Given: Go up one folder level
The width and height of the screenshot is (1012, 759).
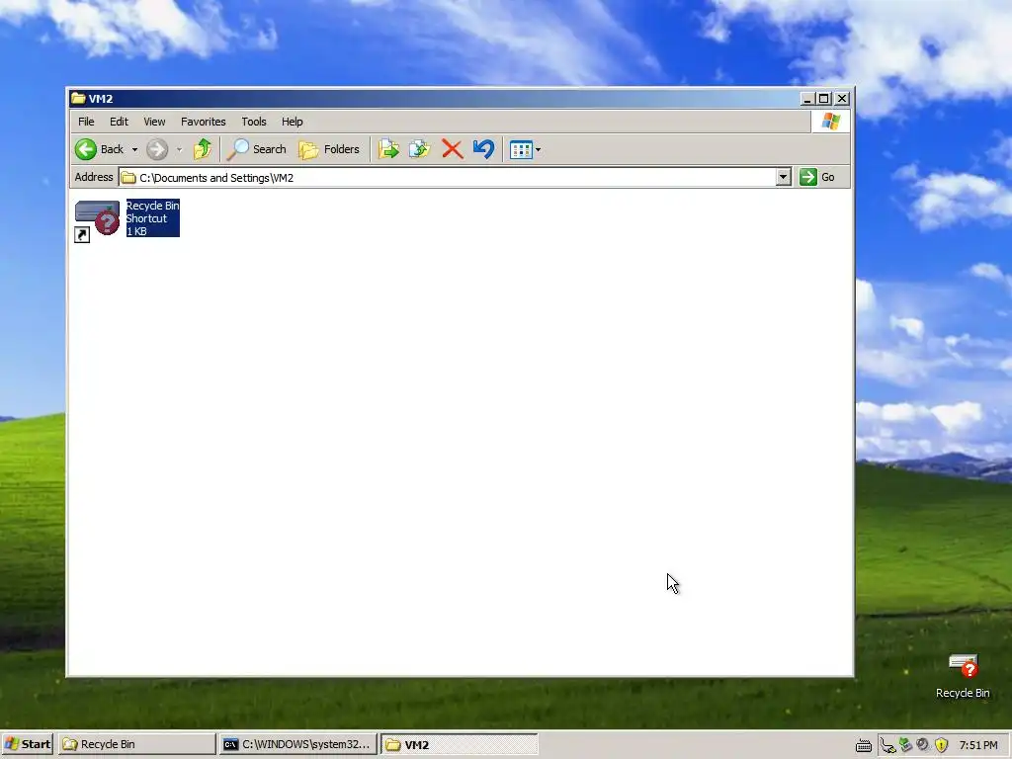Looking at the screenshot, I should click(x=203, y=149).
